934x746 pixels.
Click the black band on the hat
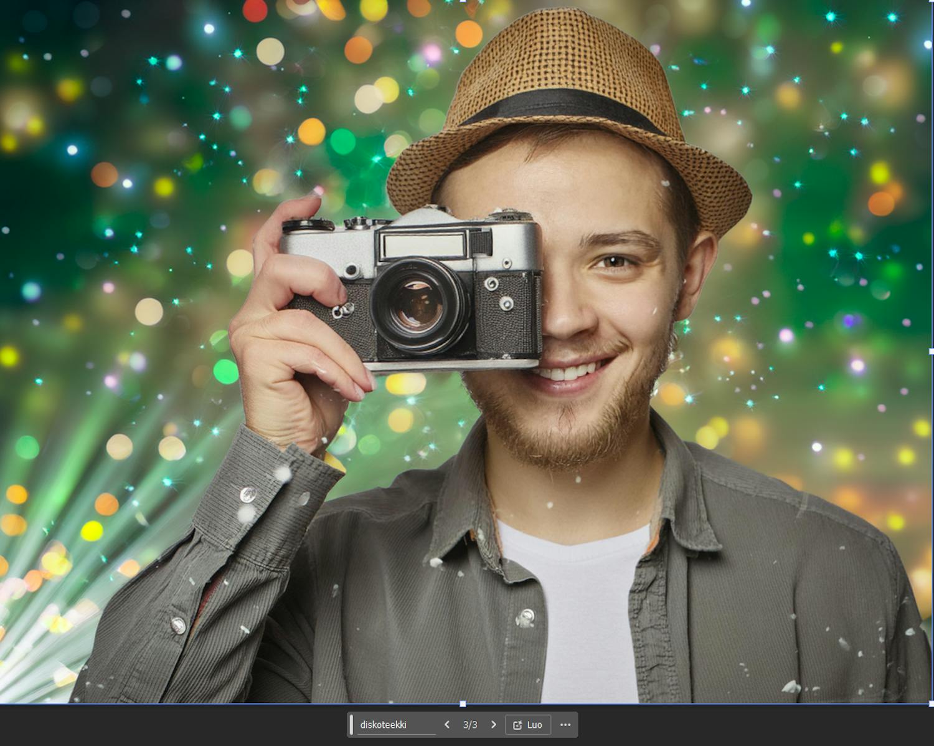560,106
